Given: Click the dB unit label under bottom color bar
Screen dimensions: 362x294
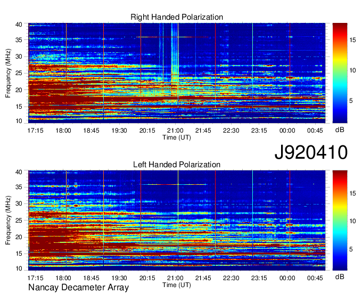Looking at the screenshot, I should tap(340, 277).
